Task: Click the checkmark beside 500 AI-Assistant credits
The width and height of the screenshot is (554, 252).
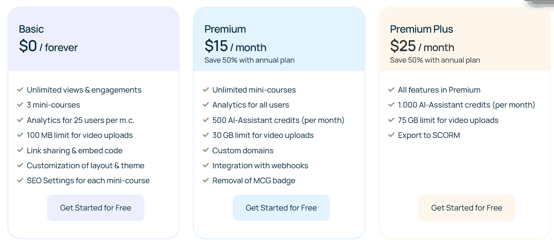Action: tap(206, 120)
